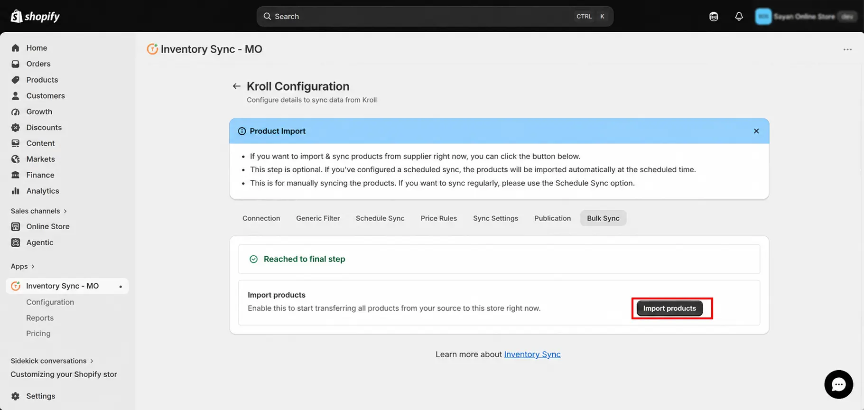Switch to the Connection tab
Screen dimensions: 864x410
tap(261, 218)
